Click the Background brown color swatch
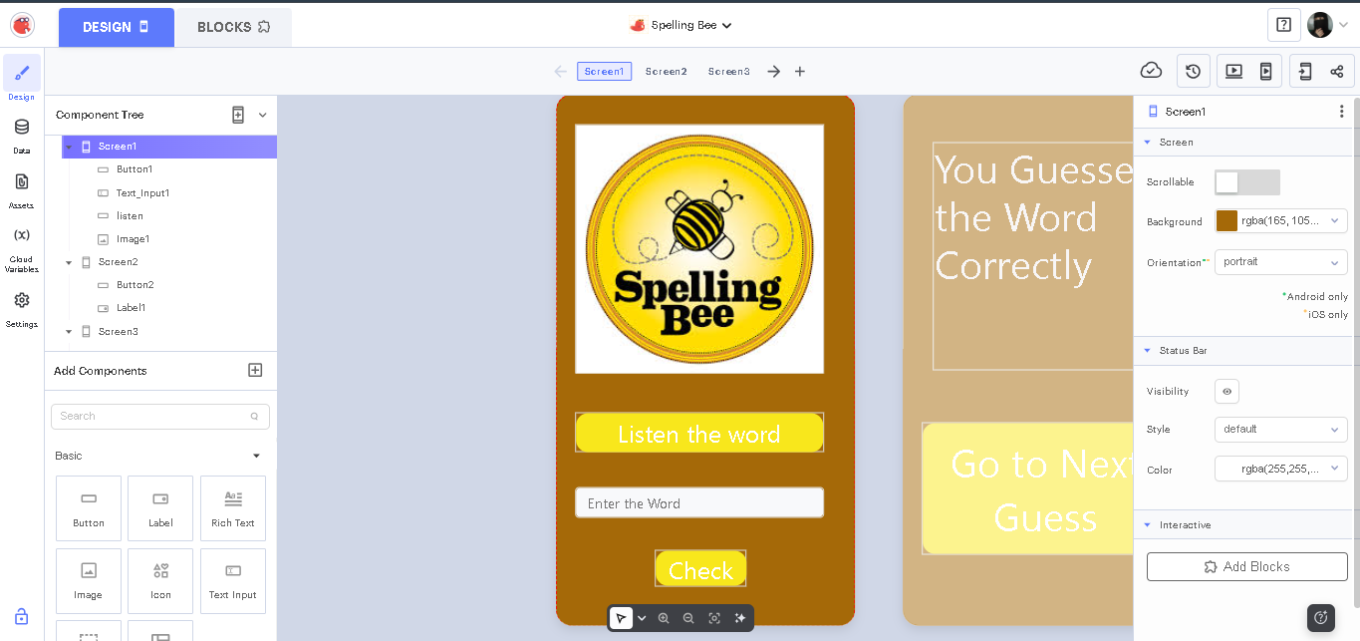1360x641 pixels. point(1226,221)
